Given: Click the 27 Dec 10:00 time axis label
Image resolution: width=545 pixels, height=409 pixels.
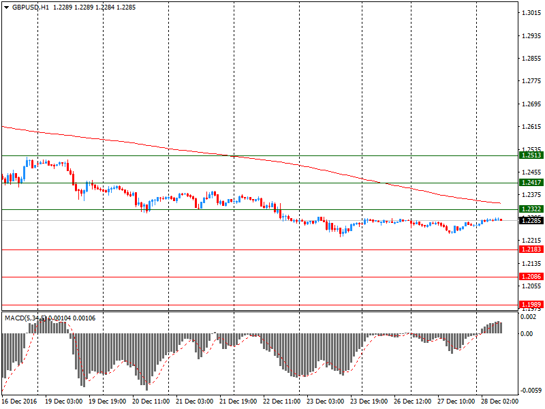Looking at the screenshot, I should click(x=456, y=402).
